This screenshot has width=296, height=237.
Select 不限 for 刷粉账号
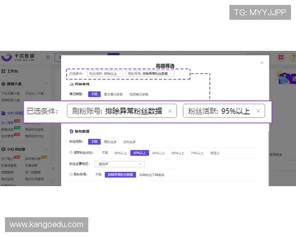pos(99,175)
